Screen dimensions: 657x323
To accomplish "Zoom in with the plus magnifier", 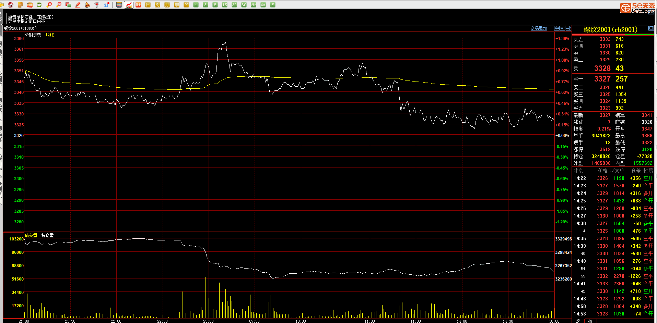I will pyautogui.click(x=49, y=5).
